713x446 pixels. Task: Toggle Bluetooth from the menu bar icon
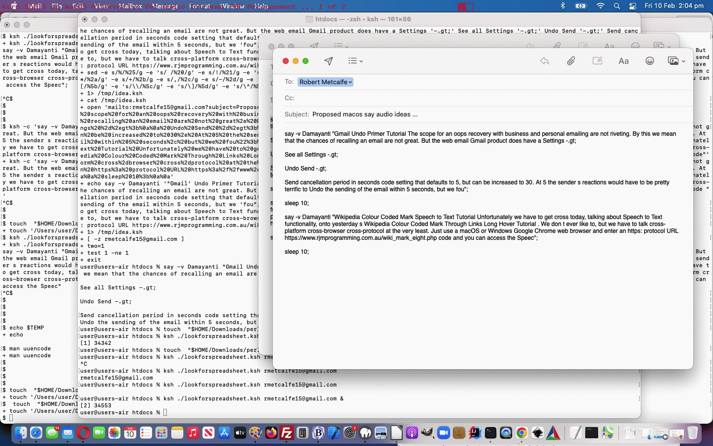pos(562,6)
